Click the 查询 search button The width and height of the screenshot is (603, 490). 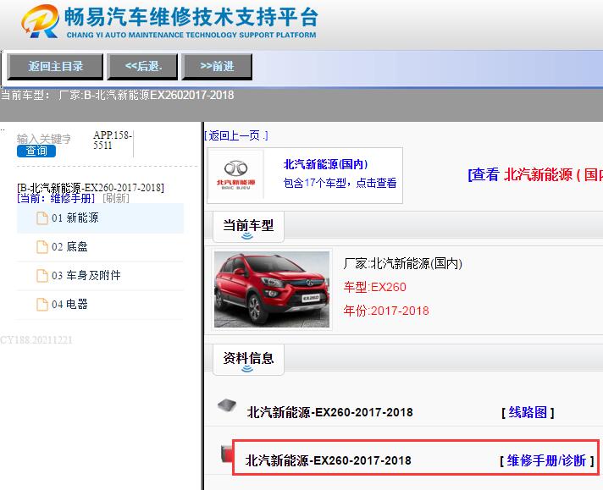coord(36,151)
